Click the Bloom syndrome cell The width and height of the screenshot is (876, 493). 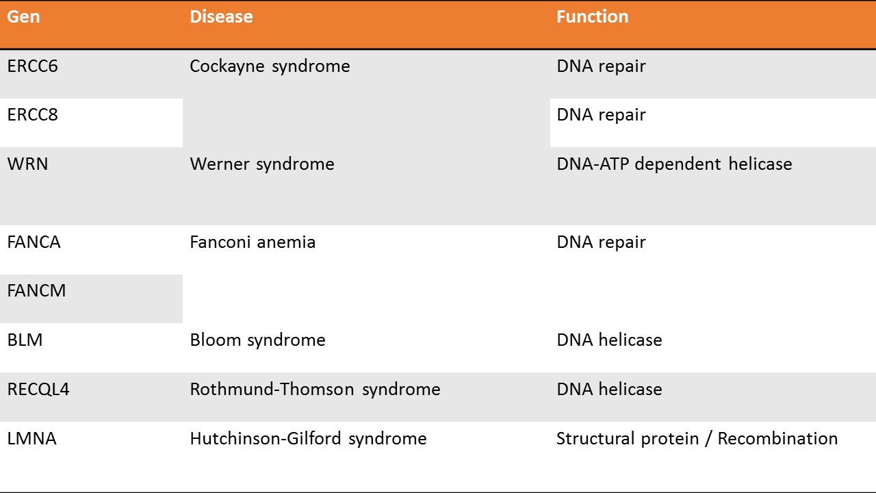pos(366,348)
